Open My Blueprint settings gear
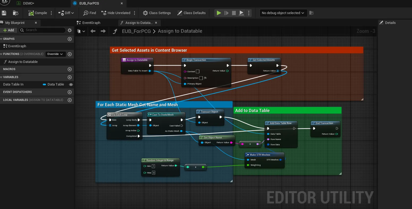Screen dimensions: 412x209 tap(70, 30)
